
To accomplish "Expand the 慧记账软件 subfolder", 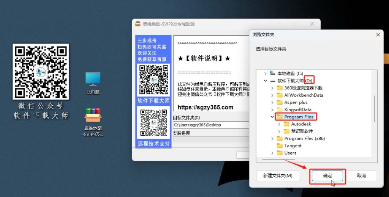I will coord(279,131).
